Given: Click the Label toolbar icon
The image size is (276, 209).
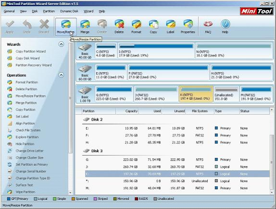Looking at the screenshot, I should (171, 26).
